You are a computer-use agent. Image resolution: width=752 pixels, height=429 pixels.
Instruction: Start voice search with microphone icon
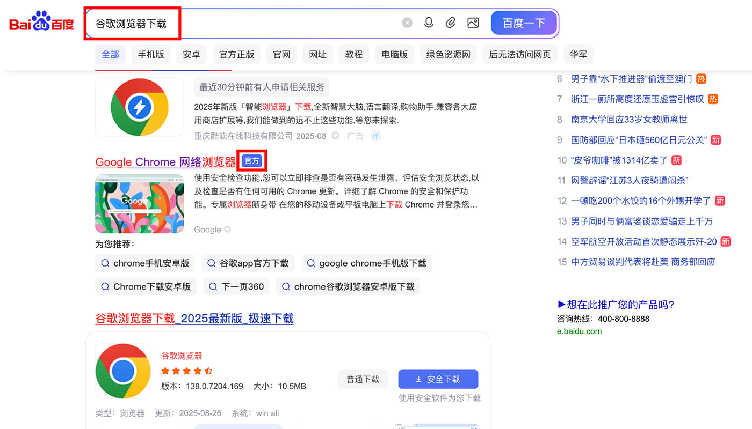429,23
